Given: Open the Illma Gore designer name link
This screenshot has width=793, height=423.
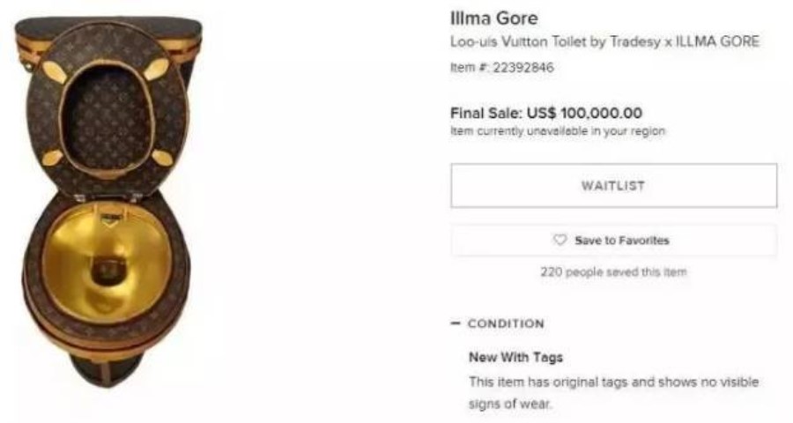Looking at the screenshot, I should [494, 19].
